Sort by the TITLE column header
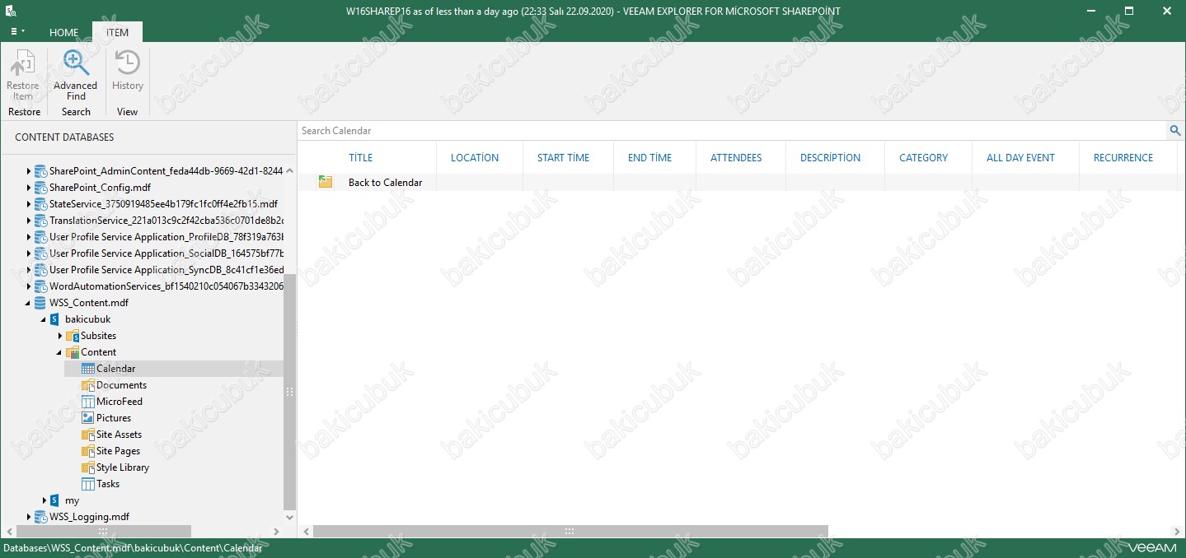1186x558 pixels. coord(361,158)
